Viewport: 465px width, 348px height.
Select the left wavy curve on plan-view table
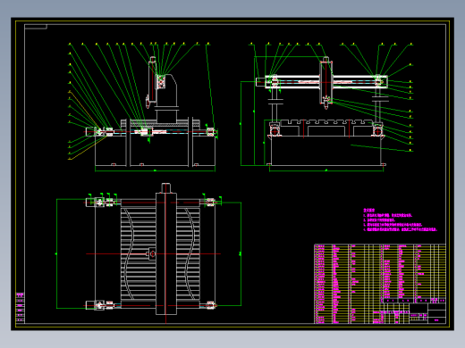click(x=128, y=253)
